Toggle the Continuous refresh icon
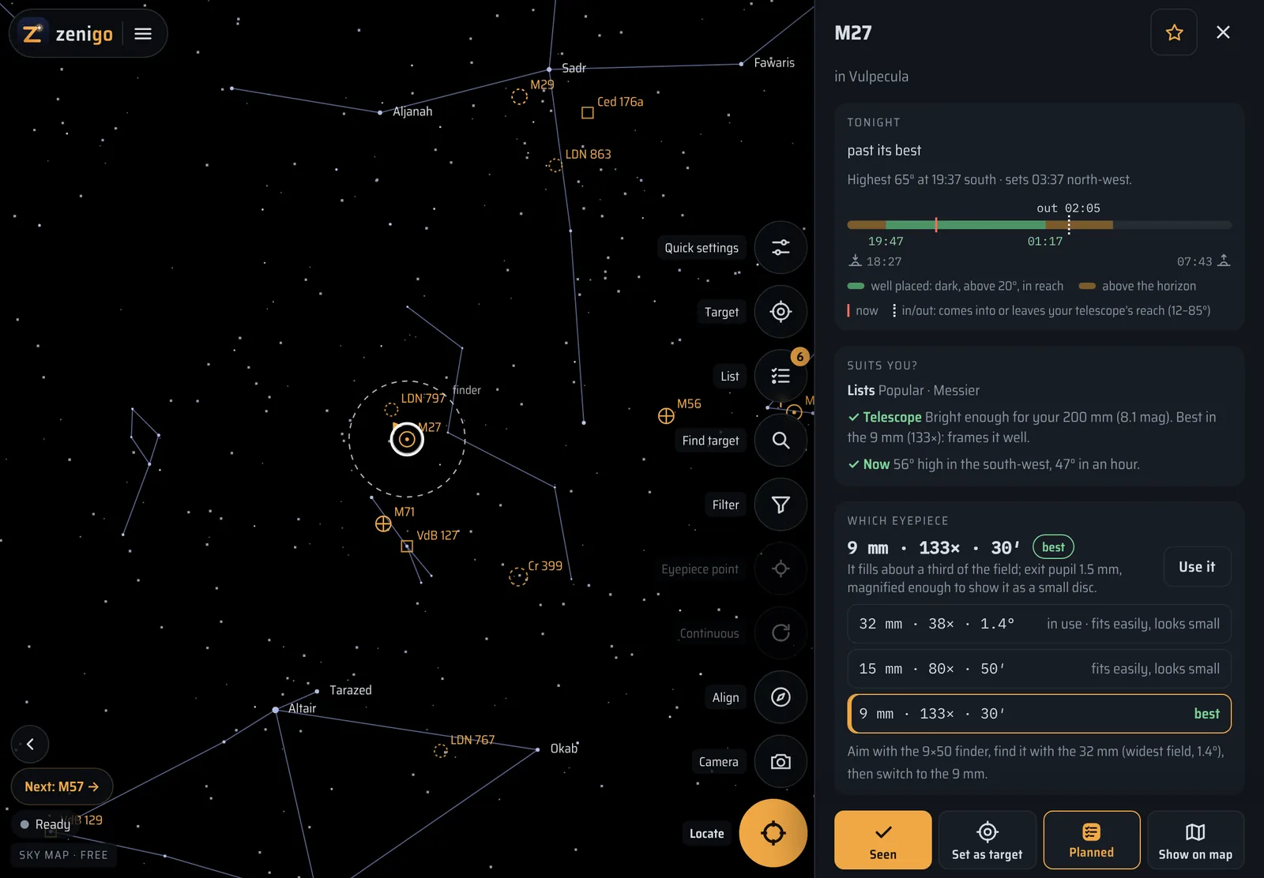This screenshot has width=1264, height=878. pyautogui.click(x=781, y=633)
